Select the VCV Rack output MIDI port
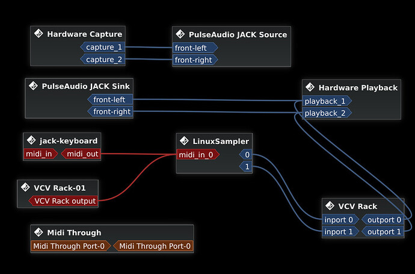The width and height of the screenshot is (415, 274). (63, 201)
